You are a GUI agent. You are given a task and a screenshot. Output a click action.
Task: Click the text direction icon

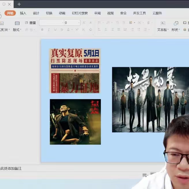coord(131,22)
